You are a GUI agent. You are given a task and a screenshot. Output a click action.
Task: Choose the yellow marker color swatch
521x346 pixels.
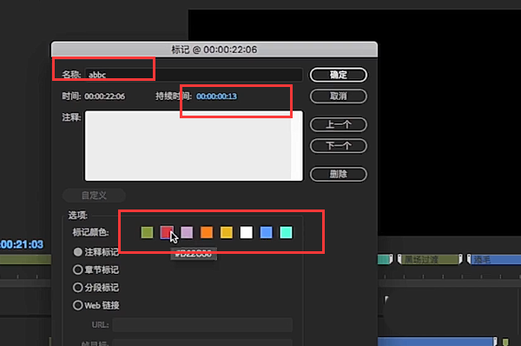(x=227, y=232)
